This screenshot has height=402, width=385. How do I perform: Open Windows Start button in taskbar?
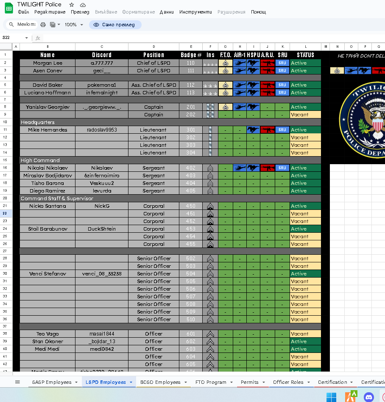[x=331, y=397]
